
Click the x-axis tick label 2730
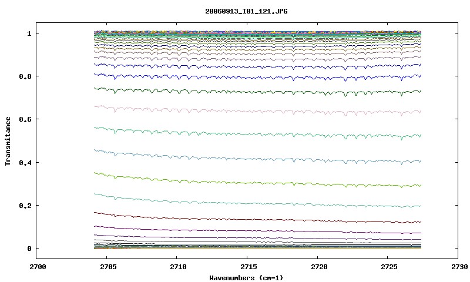pos(459,267)
